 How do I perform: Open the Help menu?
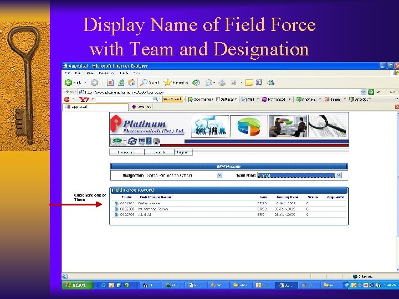[137, 73]
